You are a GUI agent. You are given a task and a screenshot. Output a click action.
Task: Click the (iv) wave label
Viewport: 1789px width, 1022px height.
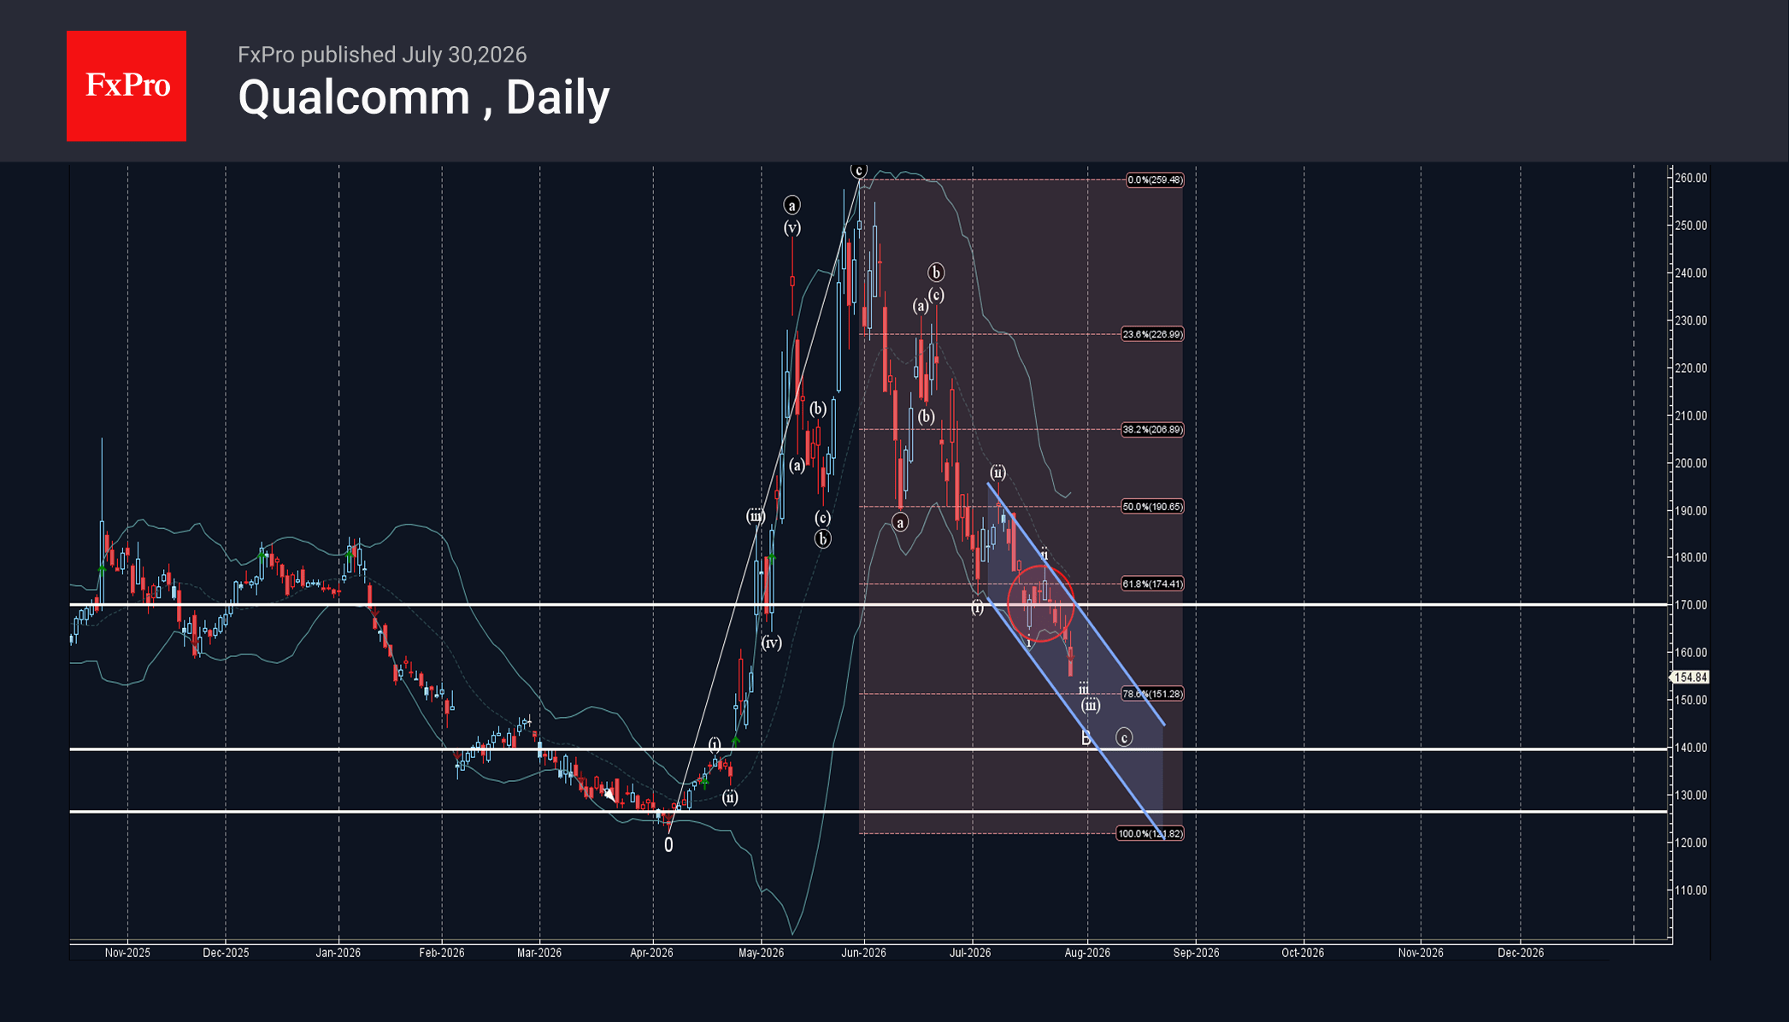[771, 643]
